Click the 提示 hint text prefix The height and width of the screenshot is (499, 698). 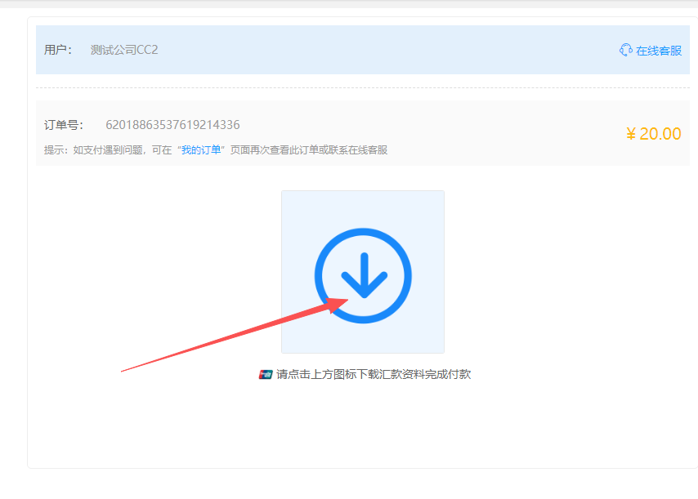[56, 150]
